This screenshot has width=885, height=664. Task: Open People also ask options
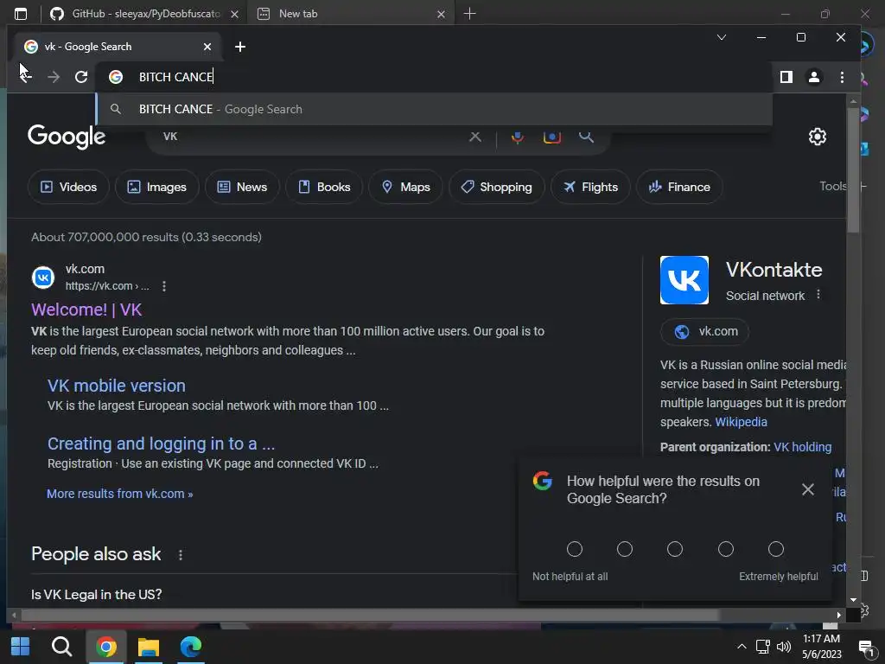click(181, 555)
